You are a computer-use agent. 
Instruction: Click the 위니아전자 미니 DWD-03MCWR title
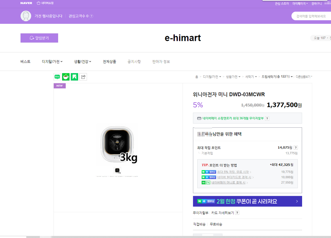pyautogui.click(x=229, y=95)
